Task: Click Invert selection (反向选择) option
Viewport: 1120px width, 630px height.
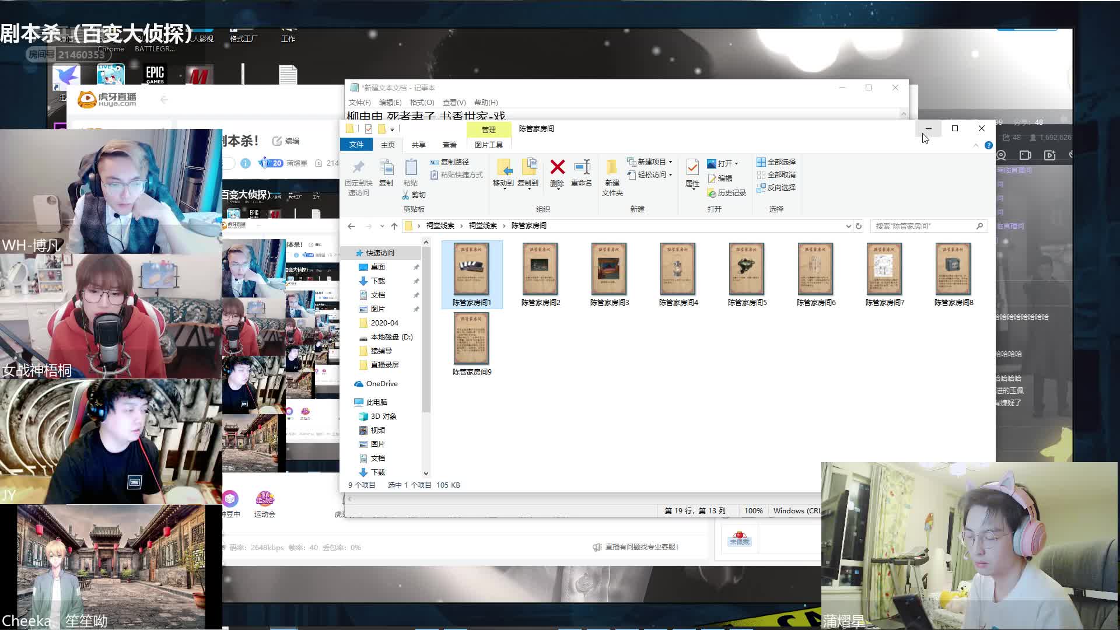Action: coord(776,188)
